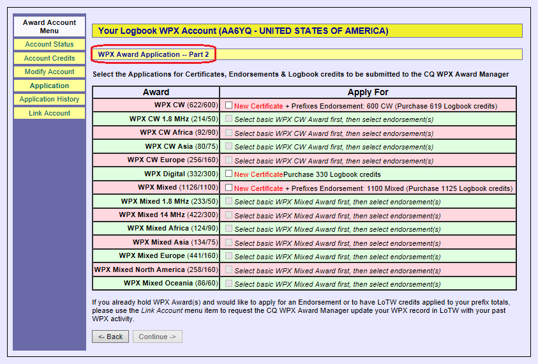Click the Back button
The height and width of the screenshot is (364, 538).
coord(110,337)
